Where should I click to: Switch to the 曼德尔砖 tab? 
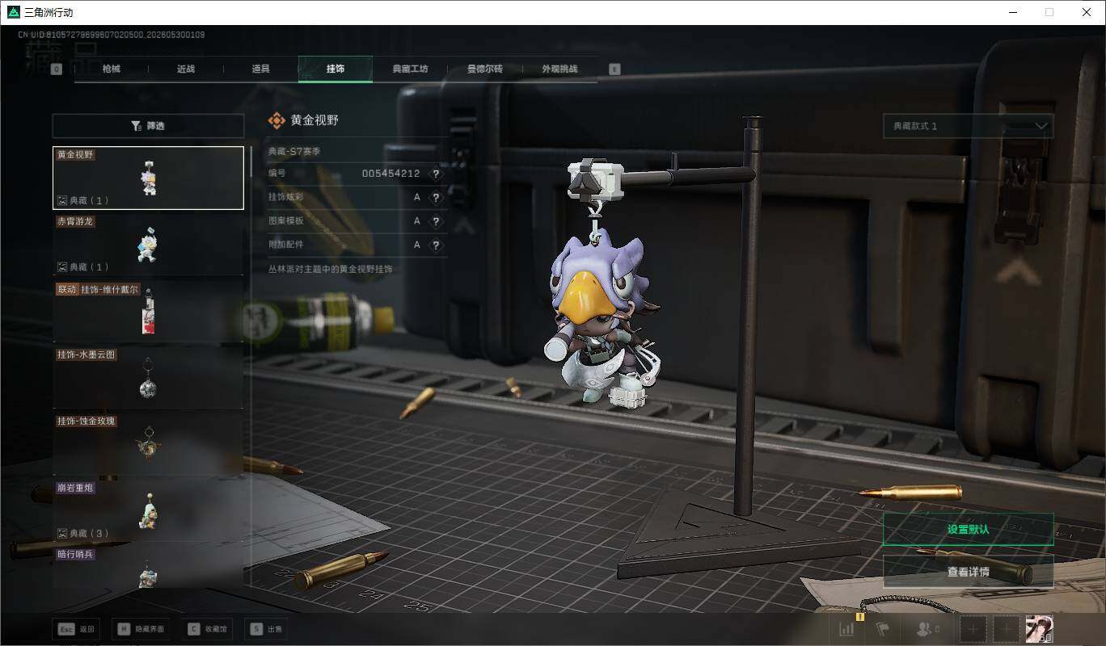tap(485, 69)
